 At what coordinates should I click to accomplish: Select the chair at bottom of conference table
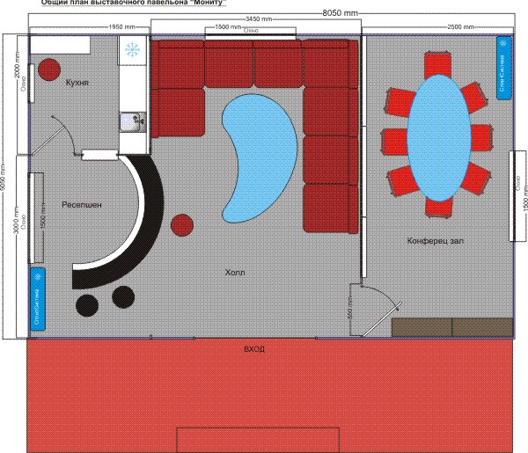(439, 208)
